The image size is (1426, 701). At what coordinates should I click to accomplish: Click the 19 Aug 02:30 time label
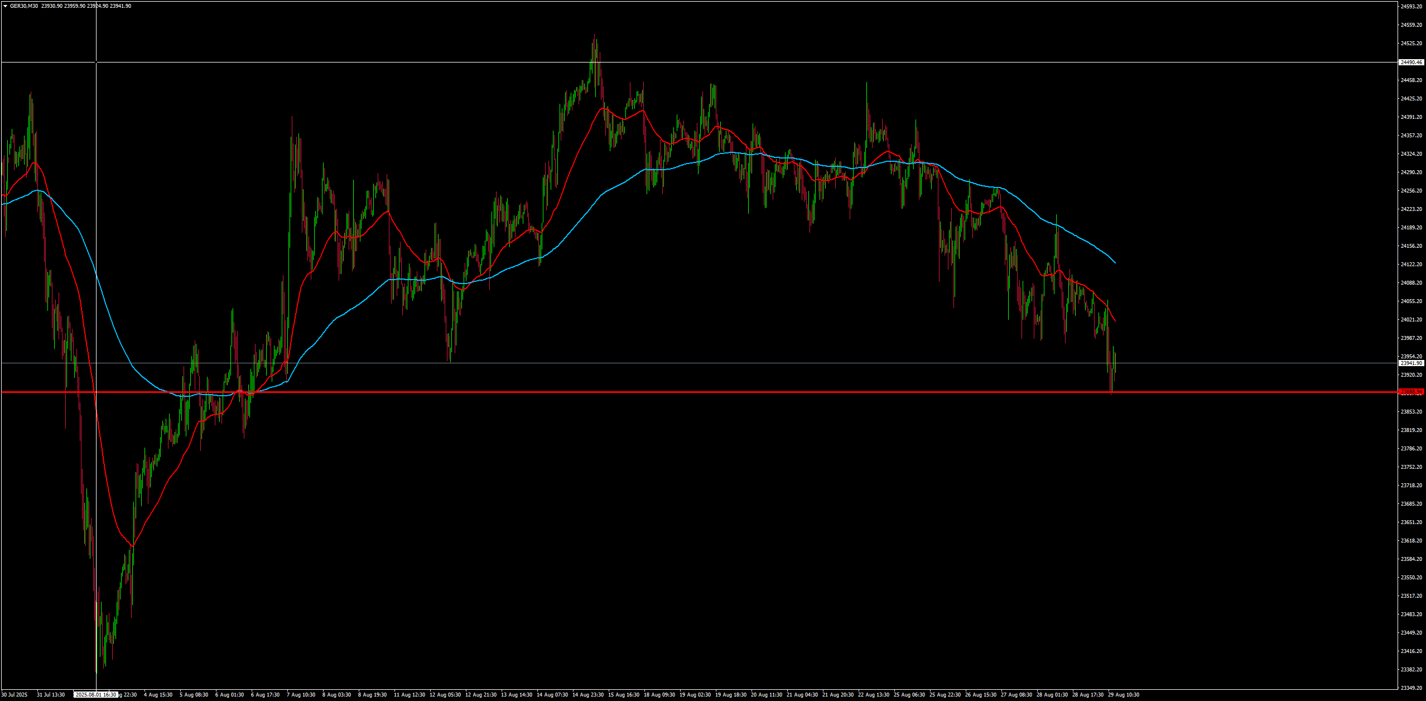pyautogui.click(x=695, y=695)
